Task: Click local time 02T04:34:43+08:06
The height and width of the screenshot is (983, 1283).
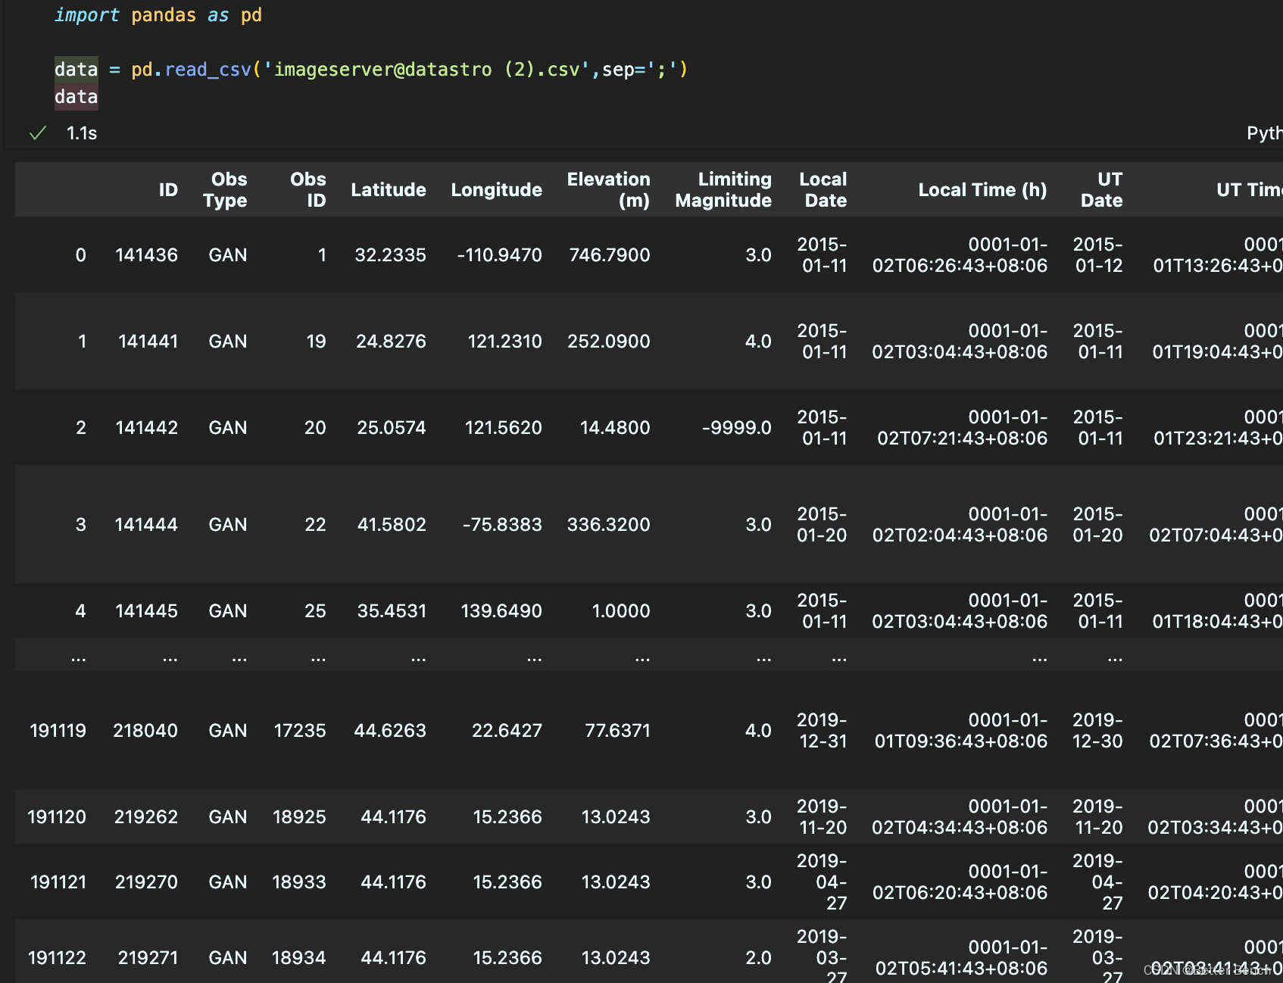Action: (960, 828)
